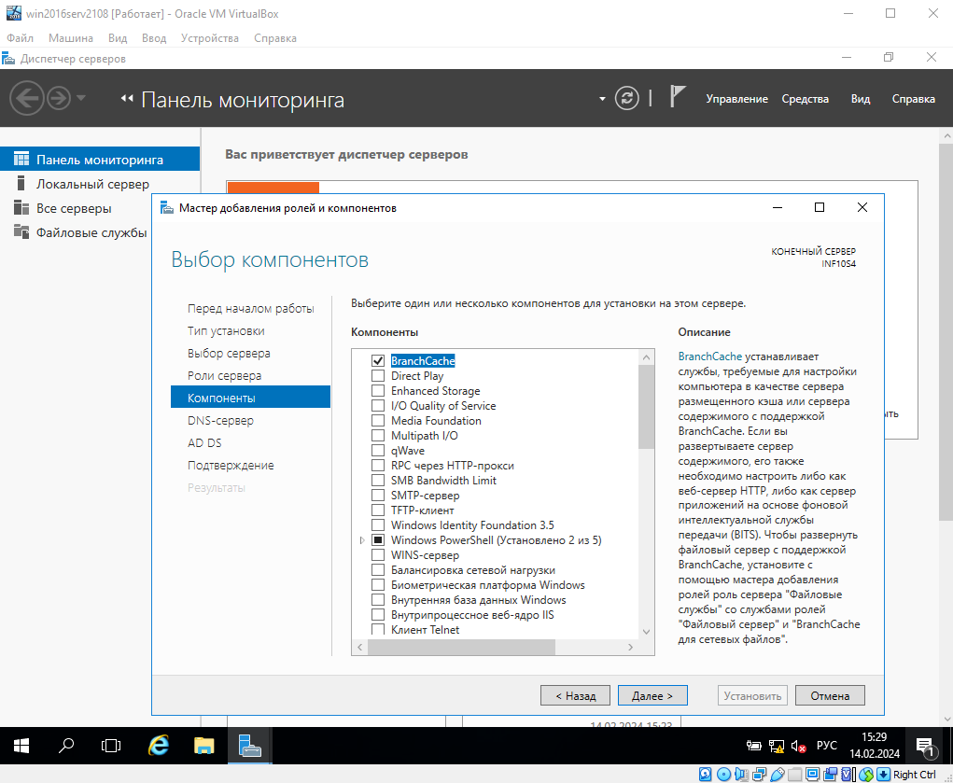Open Управление menu
Image resolution: width=953 pixels, height=783 pixels.
(736, 99)
